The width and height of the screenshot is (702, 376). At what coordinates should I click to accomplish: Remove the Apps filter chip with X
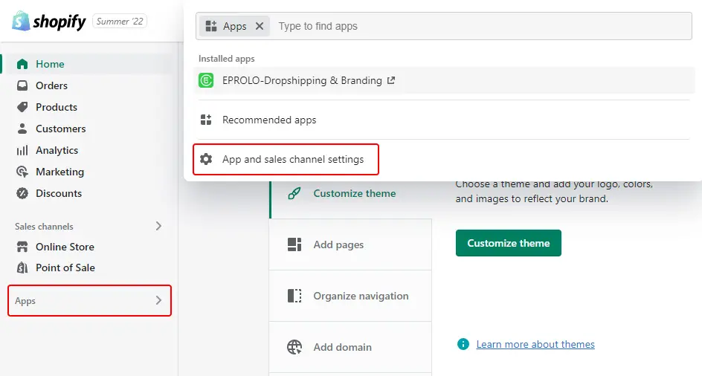[260, 26]
